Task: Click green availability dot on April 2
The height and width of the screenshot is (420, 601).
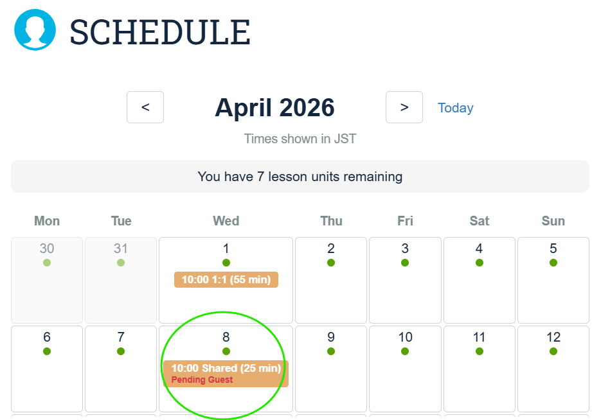Action: pos(331,263)
